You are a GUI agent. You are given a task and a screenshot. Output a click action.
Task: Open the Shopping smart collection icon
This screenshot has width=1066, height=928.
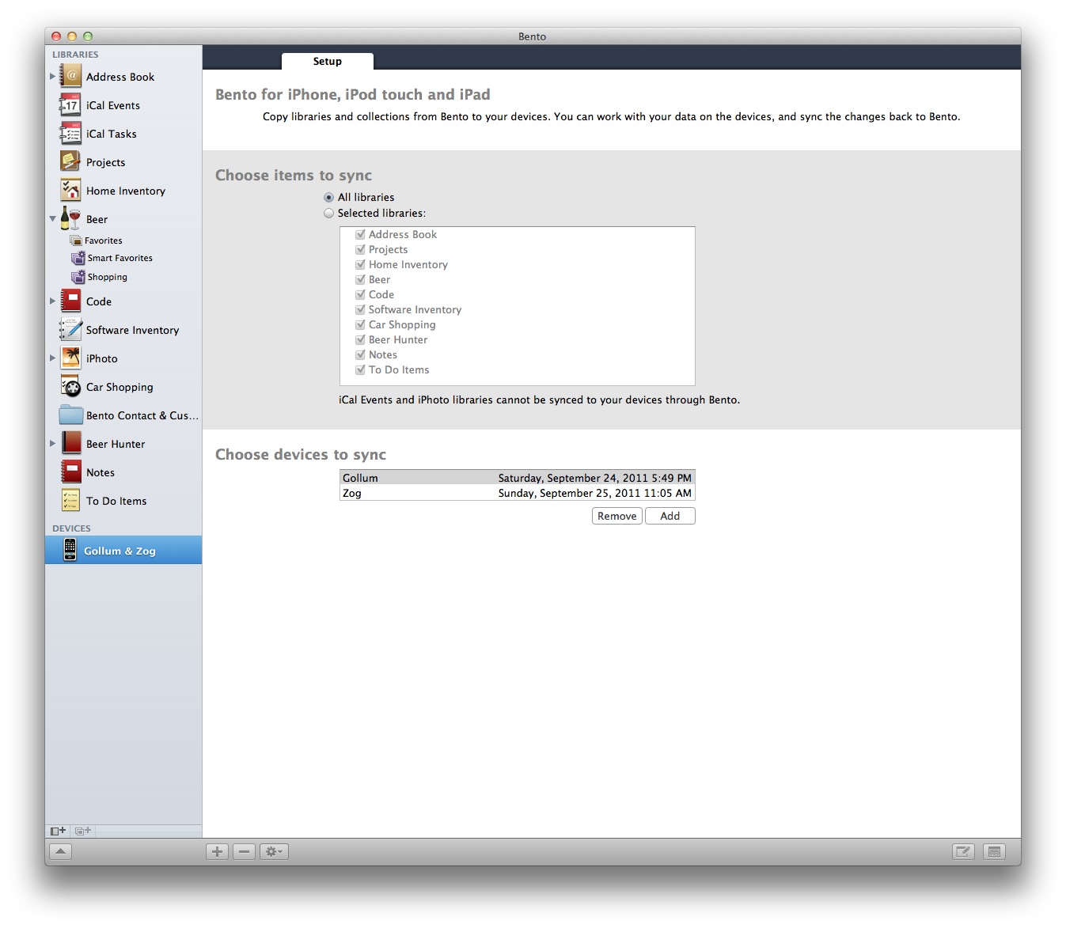78,277
